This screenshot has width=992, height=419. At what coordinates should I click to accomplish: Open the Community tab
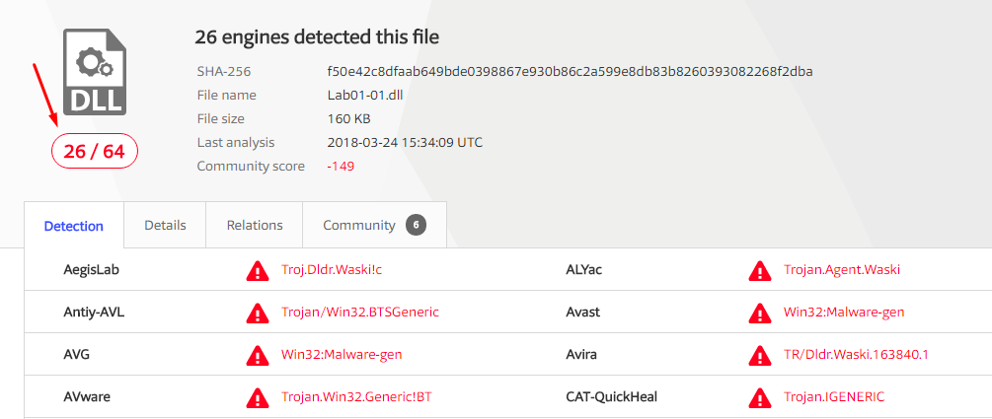[x=359, y=225]
